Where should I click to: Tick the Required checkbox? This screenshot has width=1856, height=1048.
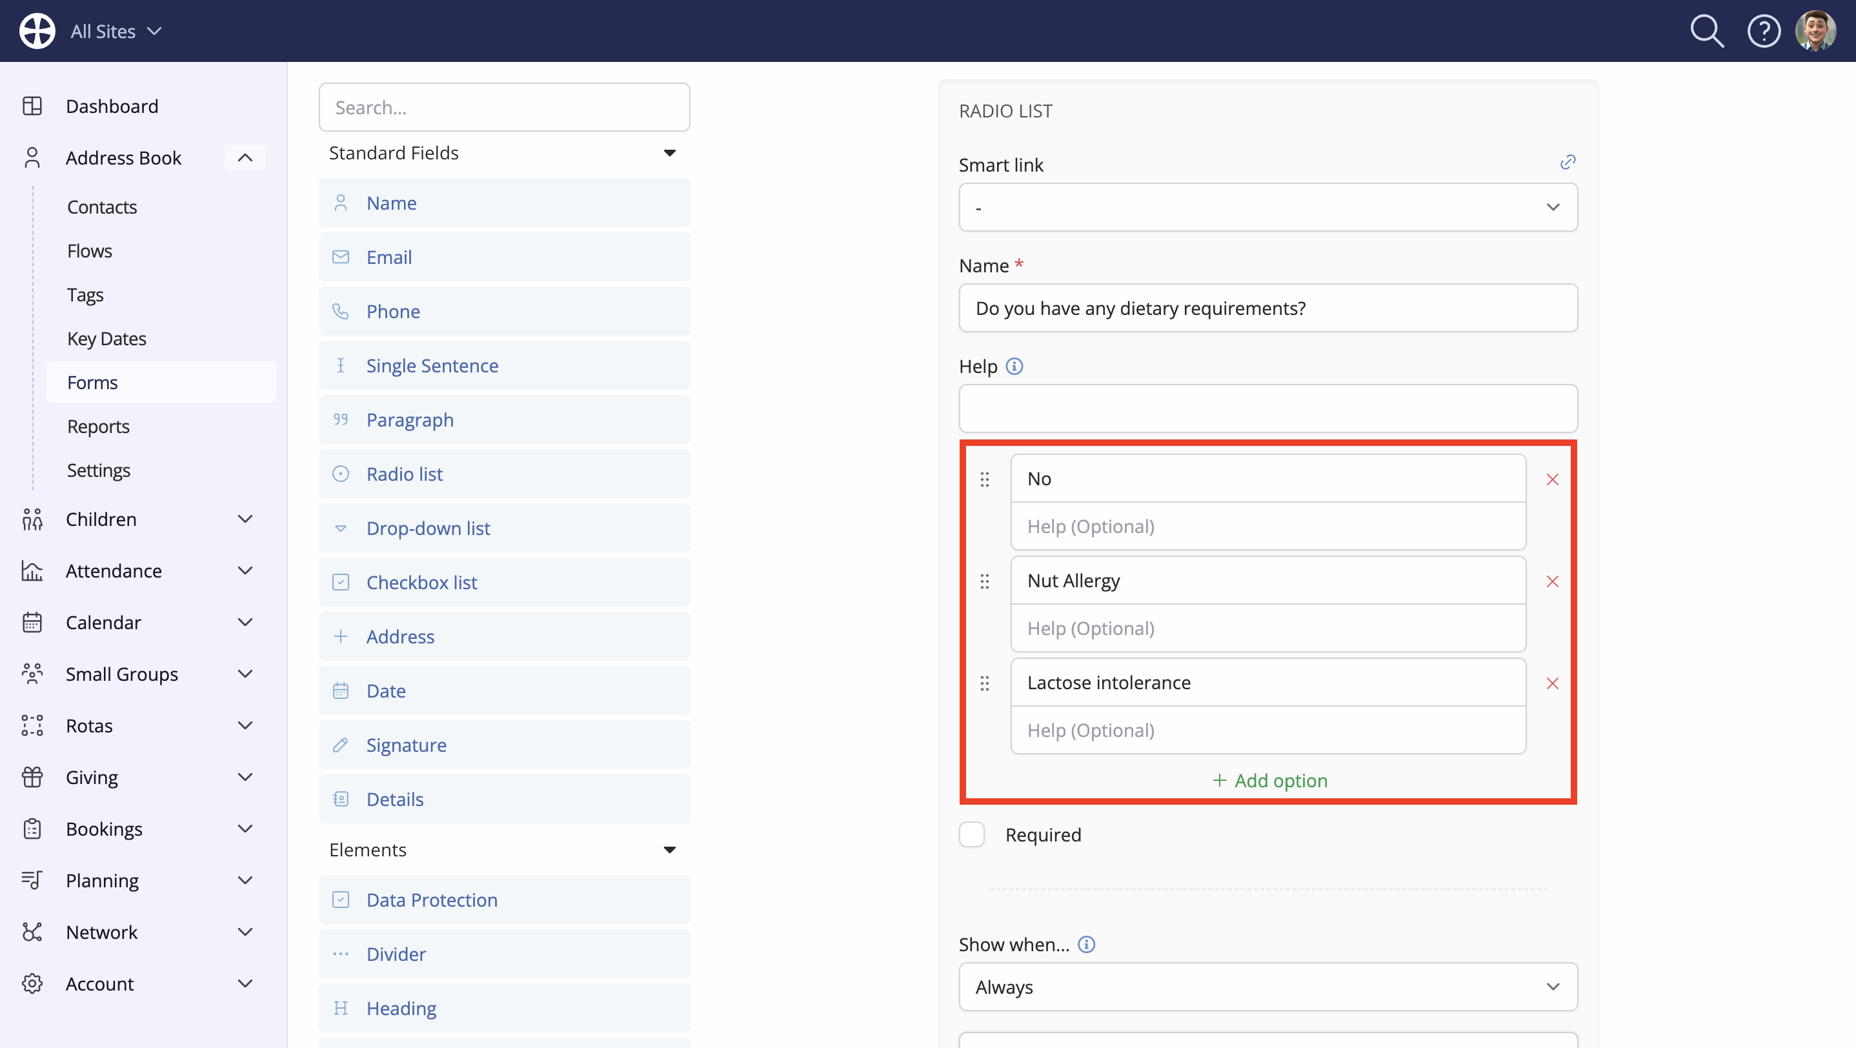(x=971, y=834)
